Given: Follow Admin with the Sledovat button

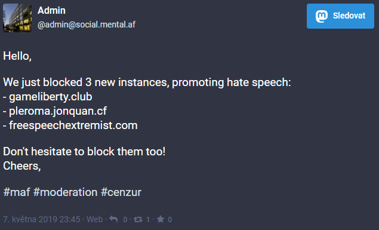Looking at the screenshot, I should pos(340,16).
